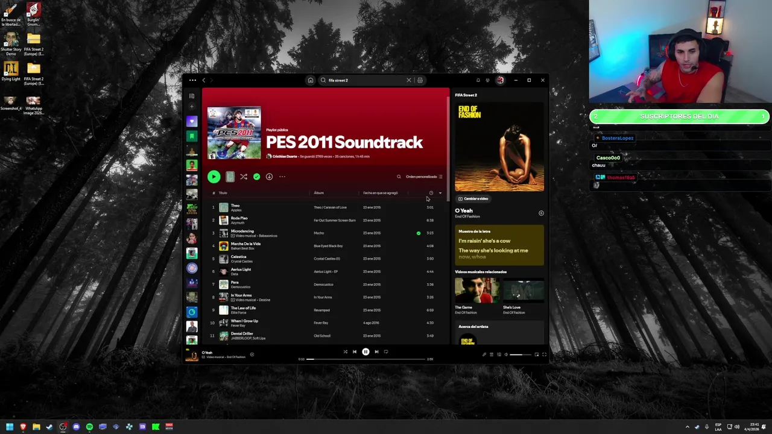Open the miniplayer icon
The width and height of the screenshot is (772, 434).
tap(537, 354)
